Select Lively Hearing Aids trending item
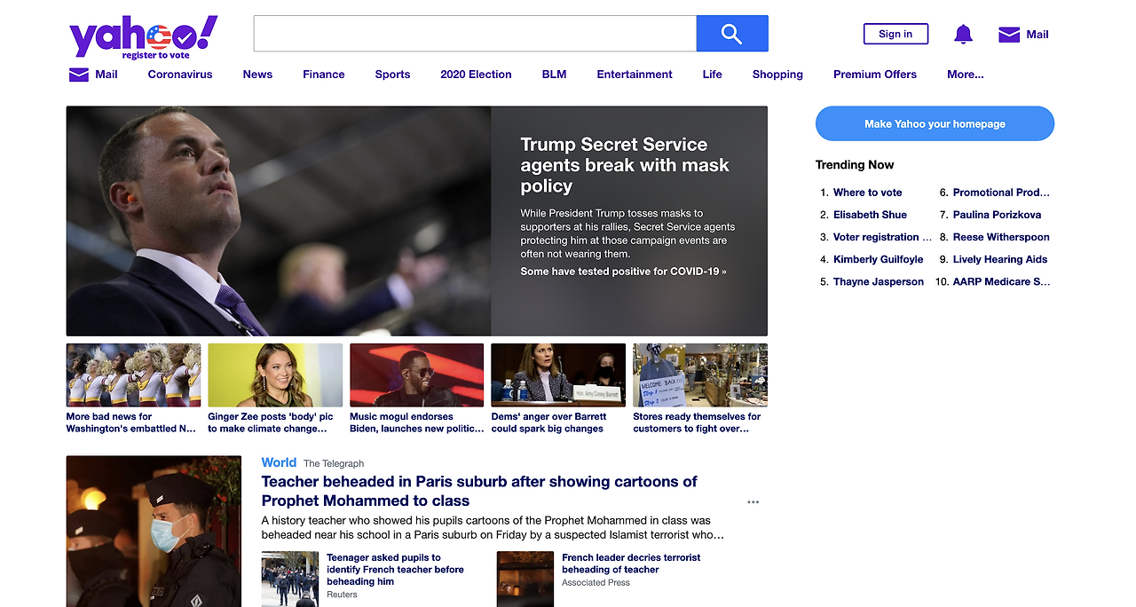The image size is (1136, 607). 1000,259
